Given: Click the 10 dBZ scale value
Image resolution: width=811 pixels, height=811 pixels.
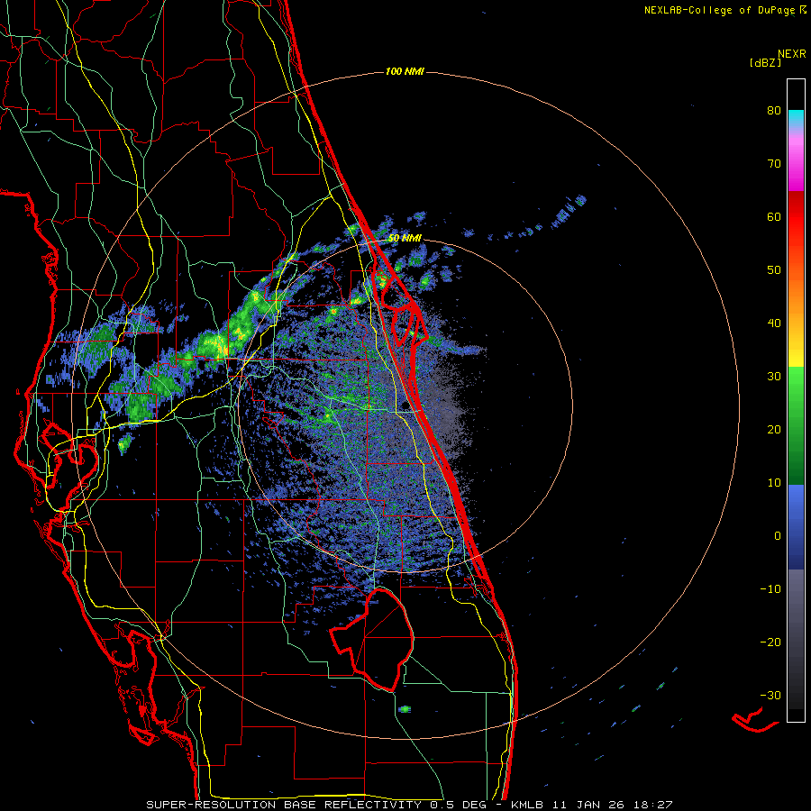Looking at the screenshot, I should [x=774, y=483].
